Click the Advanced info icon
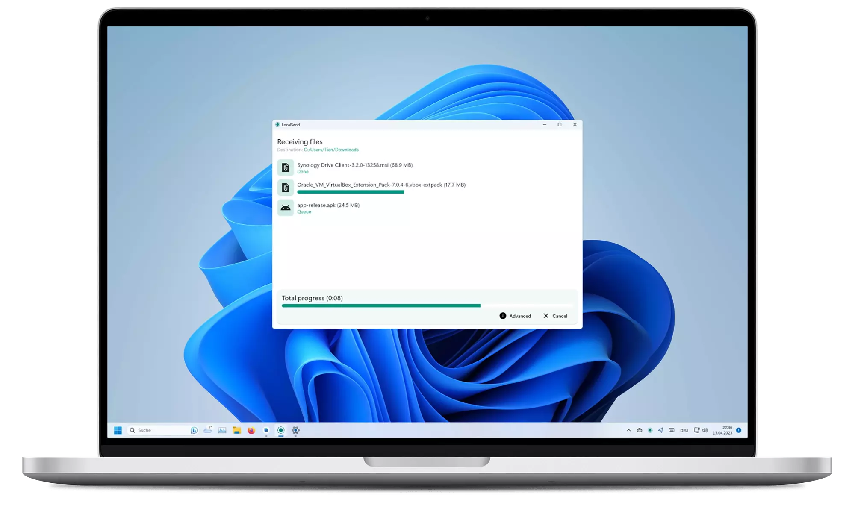This screenshot has height=505, width=855. coord(503,316)
